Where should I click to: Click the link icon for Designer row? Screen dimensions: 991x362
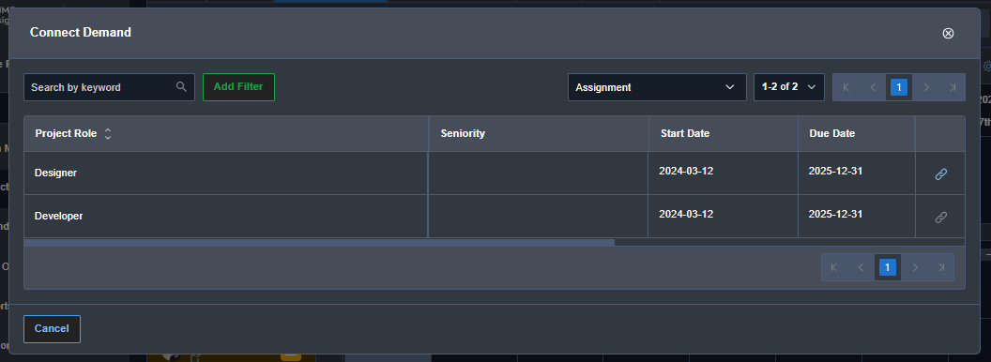point(940,173)
